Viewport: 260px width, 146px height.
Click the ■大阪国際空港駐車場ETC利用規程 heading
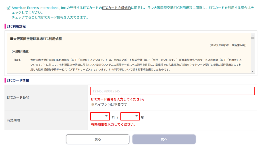(36, 39)
